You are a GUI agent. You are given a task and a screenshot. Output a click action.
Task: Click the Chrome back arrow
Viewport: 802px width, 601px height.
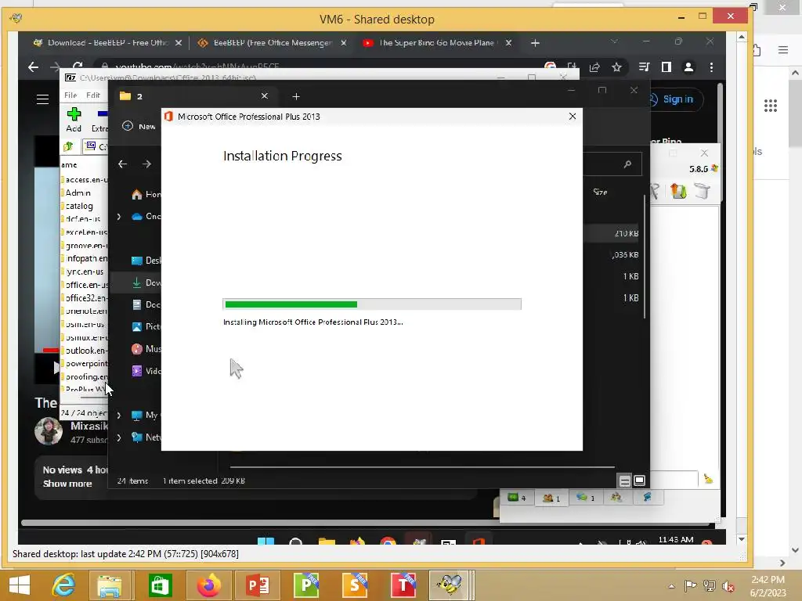pyautogui.click(x=33, y=67)
